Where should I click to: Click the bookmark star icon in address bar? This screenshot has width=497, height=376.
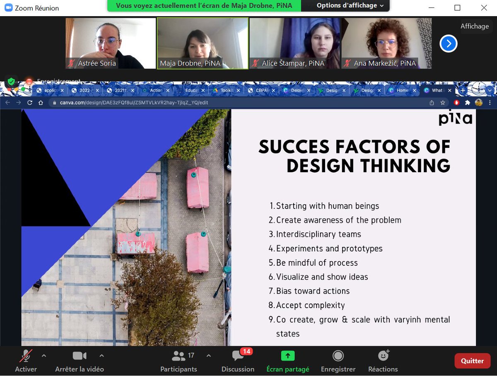[x=443, y=102]
